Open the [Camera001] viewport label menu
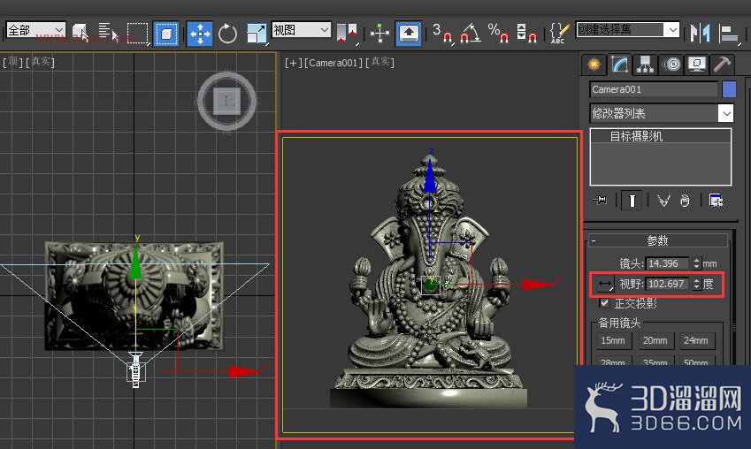Image resolution: width=751 pixels, height=449 pixels. 333,63
